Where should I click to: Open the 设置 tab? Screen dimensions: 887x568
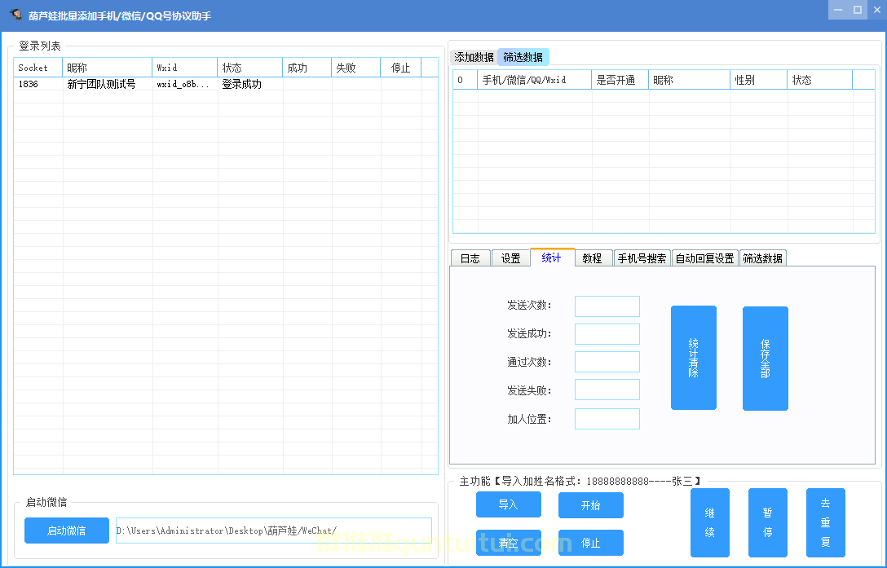point(511,258)
